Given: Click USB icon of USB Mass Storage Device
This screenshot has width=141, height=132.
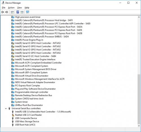Looking at the screenshot, I should click(13, 122).
